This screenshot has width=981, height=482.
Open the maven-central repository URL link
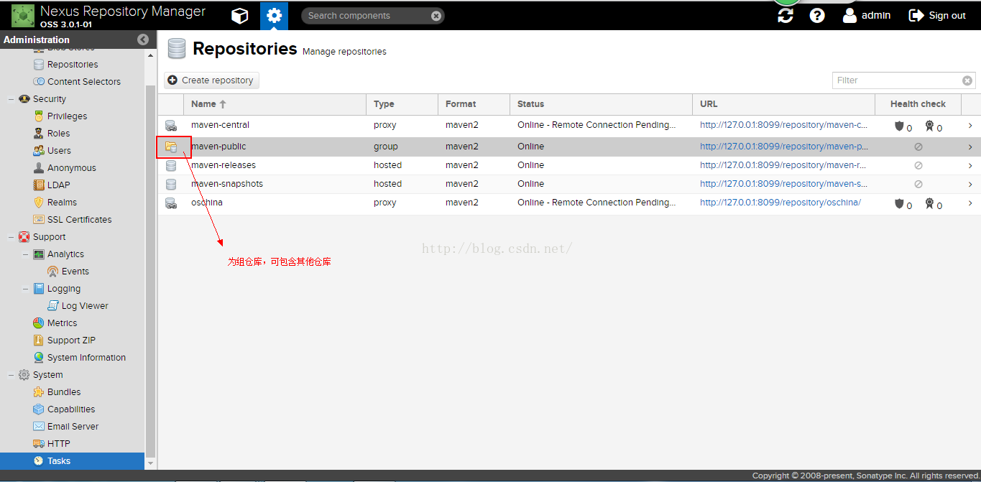click(x=784, y=125)
